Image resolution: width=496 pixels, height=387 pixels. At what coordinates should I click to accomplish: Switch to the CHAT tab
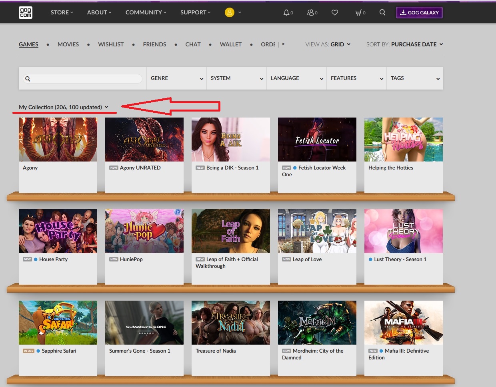(x=193, y=44)
